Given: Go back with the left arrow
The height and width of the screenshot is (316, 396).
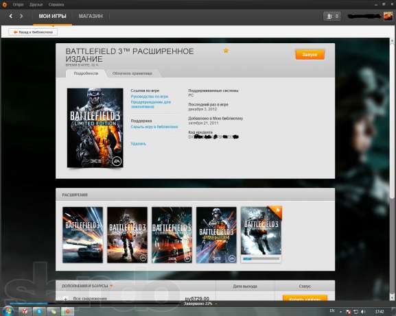Looking at the screenshot, I should tap(10, 16).
